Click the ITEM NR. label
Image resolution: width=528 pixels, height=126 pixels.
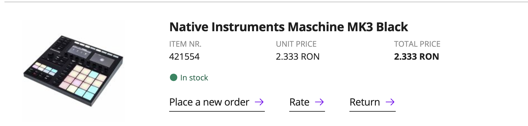[x=185, y=44]
